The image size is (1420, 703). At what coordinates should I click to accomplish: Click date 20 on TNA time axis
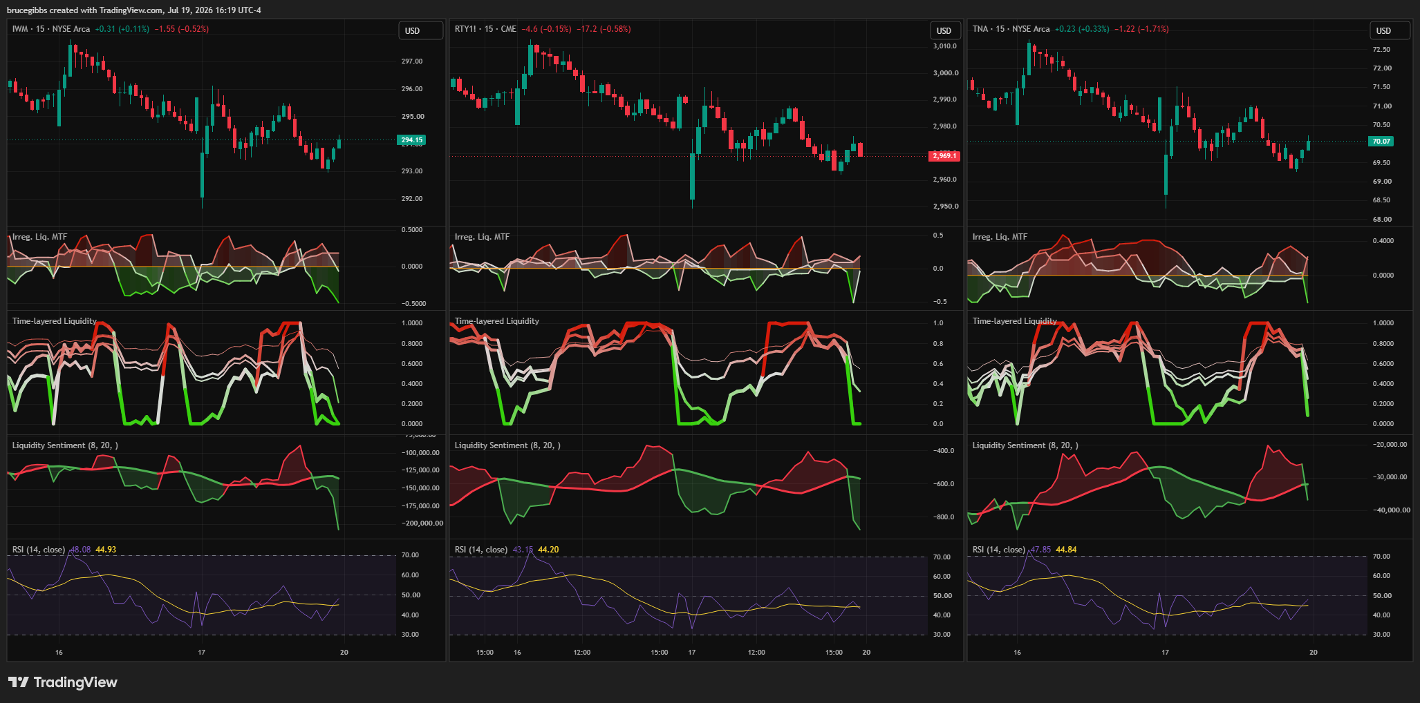[1314, 653]
